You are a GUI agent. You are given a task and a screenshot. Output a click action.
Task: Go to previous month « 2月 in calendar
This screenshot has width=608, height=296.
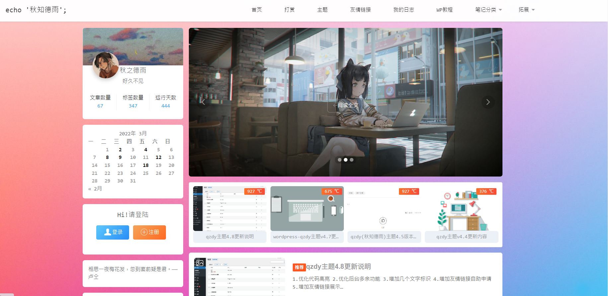point(95,189)
